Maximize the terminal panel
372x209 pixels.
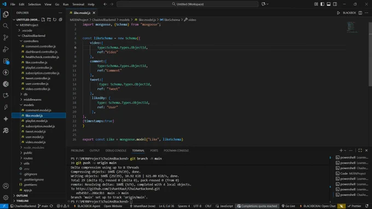coord(360,150)
